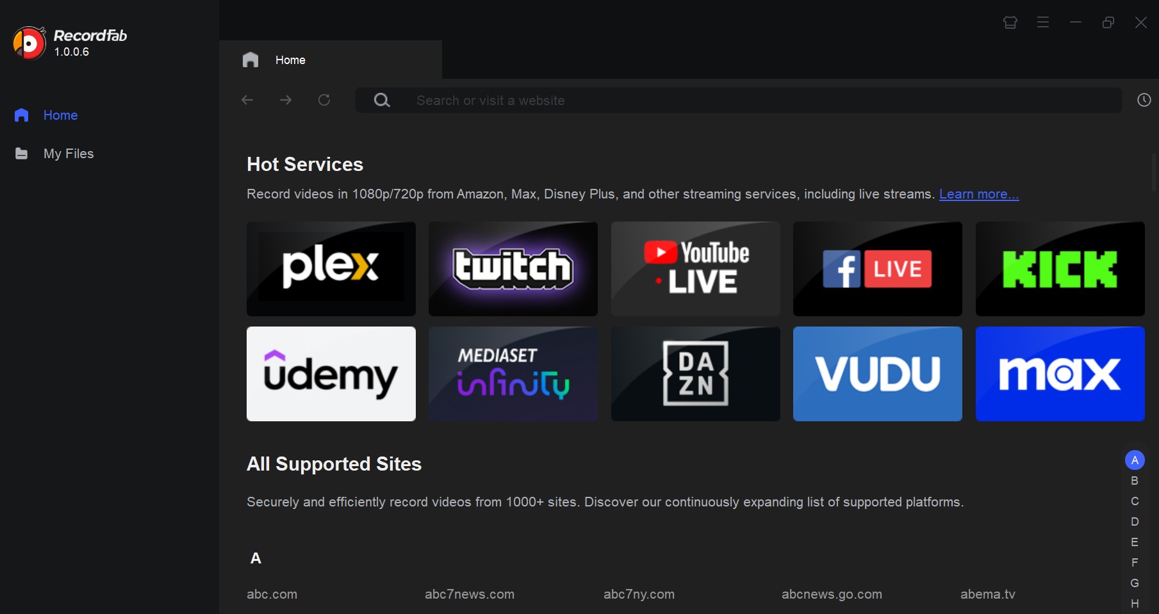The image size is (1159, 614).
Task: Jump to letter A in the index
Action: 1135,460
